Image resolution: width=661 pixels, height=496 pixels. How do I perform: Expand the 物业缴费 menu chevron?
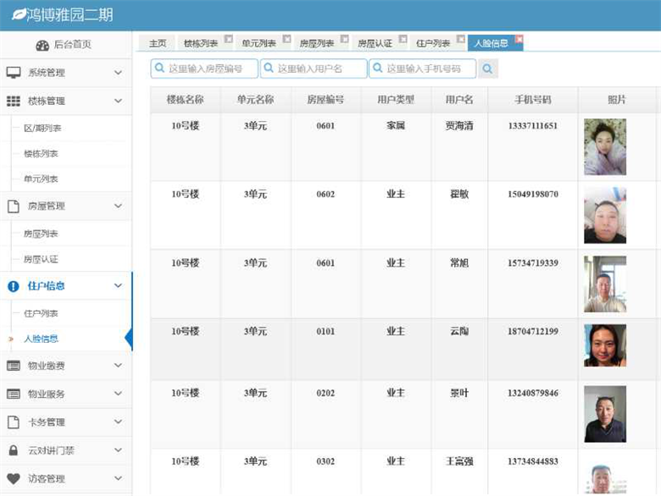tap(119, 366)
